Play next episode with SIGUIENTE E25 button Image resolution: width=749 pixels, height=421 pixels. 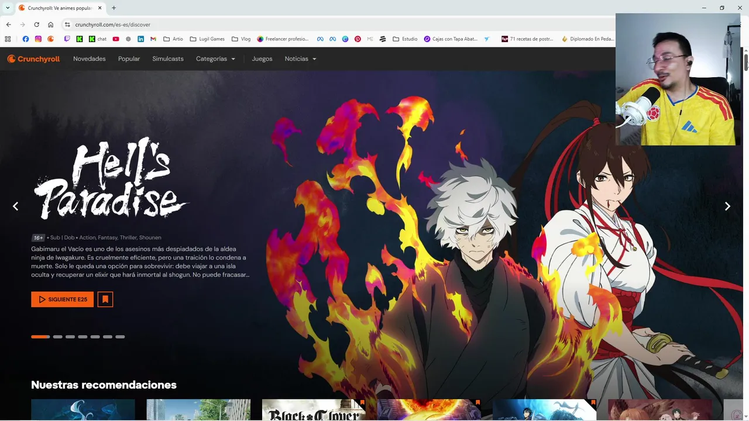(x=63, y=299)
